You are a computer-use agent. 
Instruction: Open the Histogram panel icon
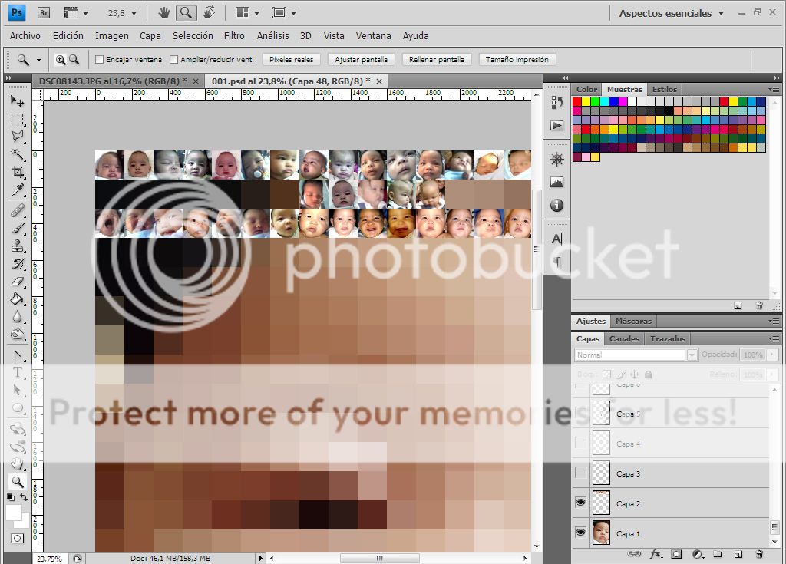click(x=557, y=182)
